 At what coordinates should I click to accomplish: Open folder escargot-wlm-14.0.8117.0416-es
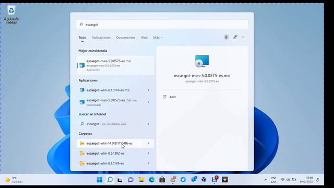(110, 143)
